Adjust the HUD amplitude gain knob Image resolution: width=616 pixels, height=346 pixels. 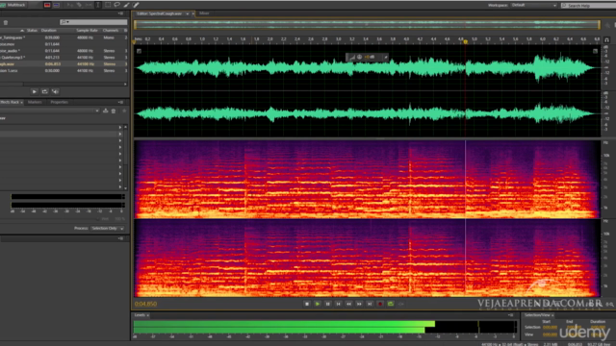pyautogui.click(x=359, y=58)
